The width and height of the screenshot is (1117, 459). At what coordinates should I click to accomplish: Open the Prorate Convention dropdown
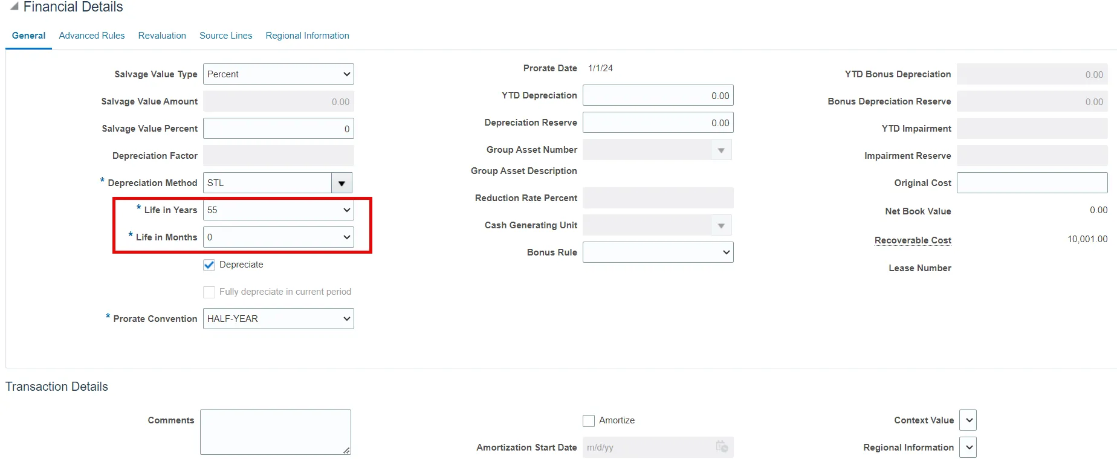279,319
